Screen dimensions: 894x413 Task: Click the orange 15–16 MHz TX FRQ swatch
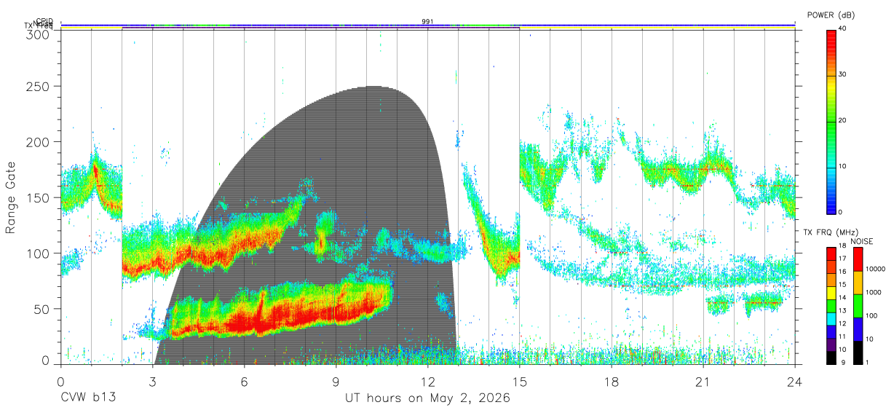click(x=831, y=280)
